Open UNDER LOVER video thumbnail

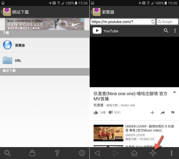(x=109, y=133)
